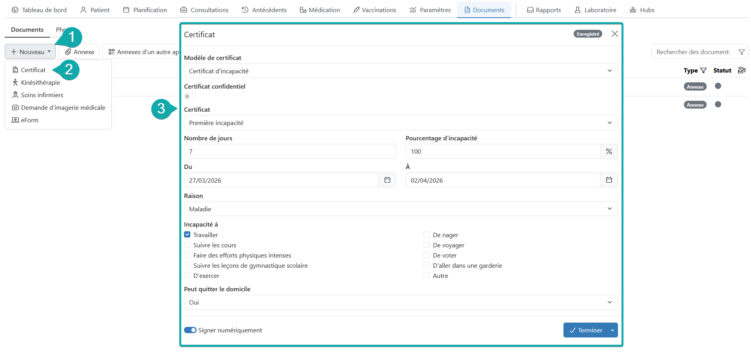Screen dimensions: 751x361
Task: Click the À end date field
Action: (x=503, y=180)
